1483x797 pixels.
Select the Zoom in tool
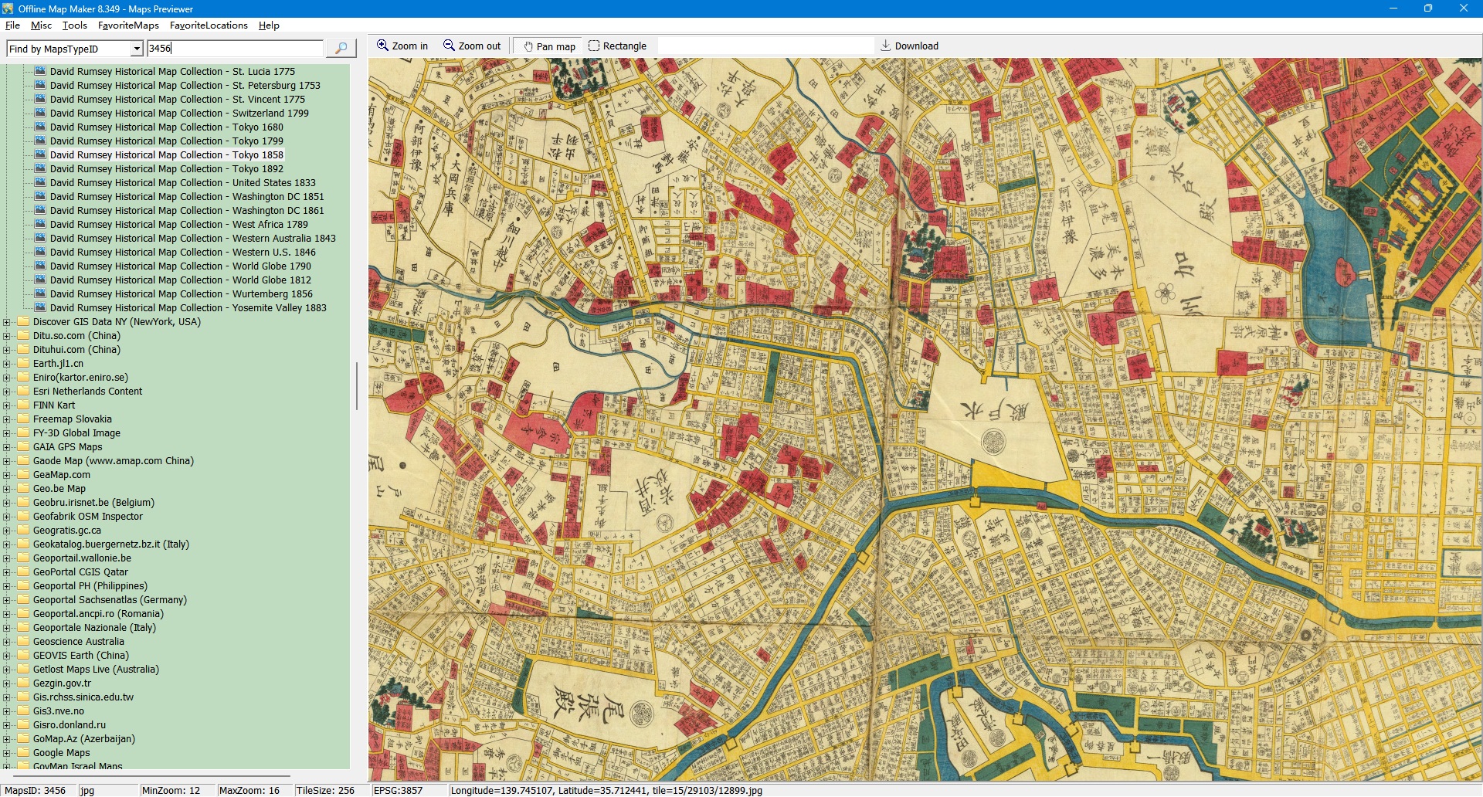click(x=402, y=46)
